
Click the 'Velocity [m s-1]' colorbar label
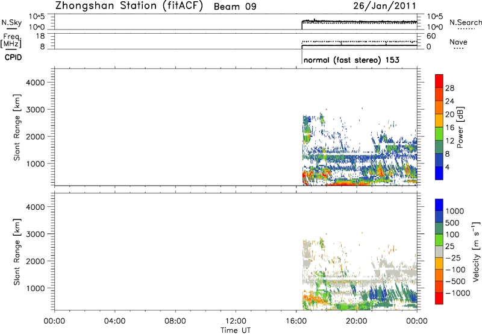(476, 251)
